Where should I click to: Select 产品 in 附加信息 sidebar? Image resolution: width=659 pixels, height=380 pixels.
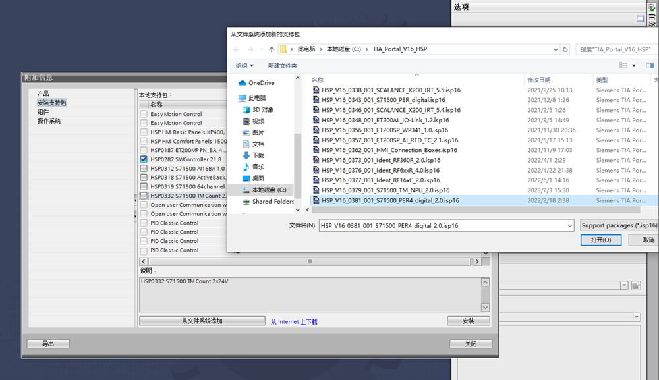[x=43, y=94]
